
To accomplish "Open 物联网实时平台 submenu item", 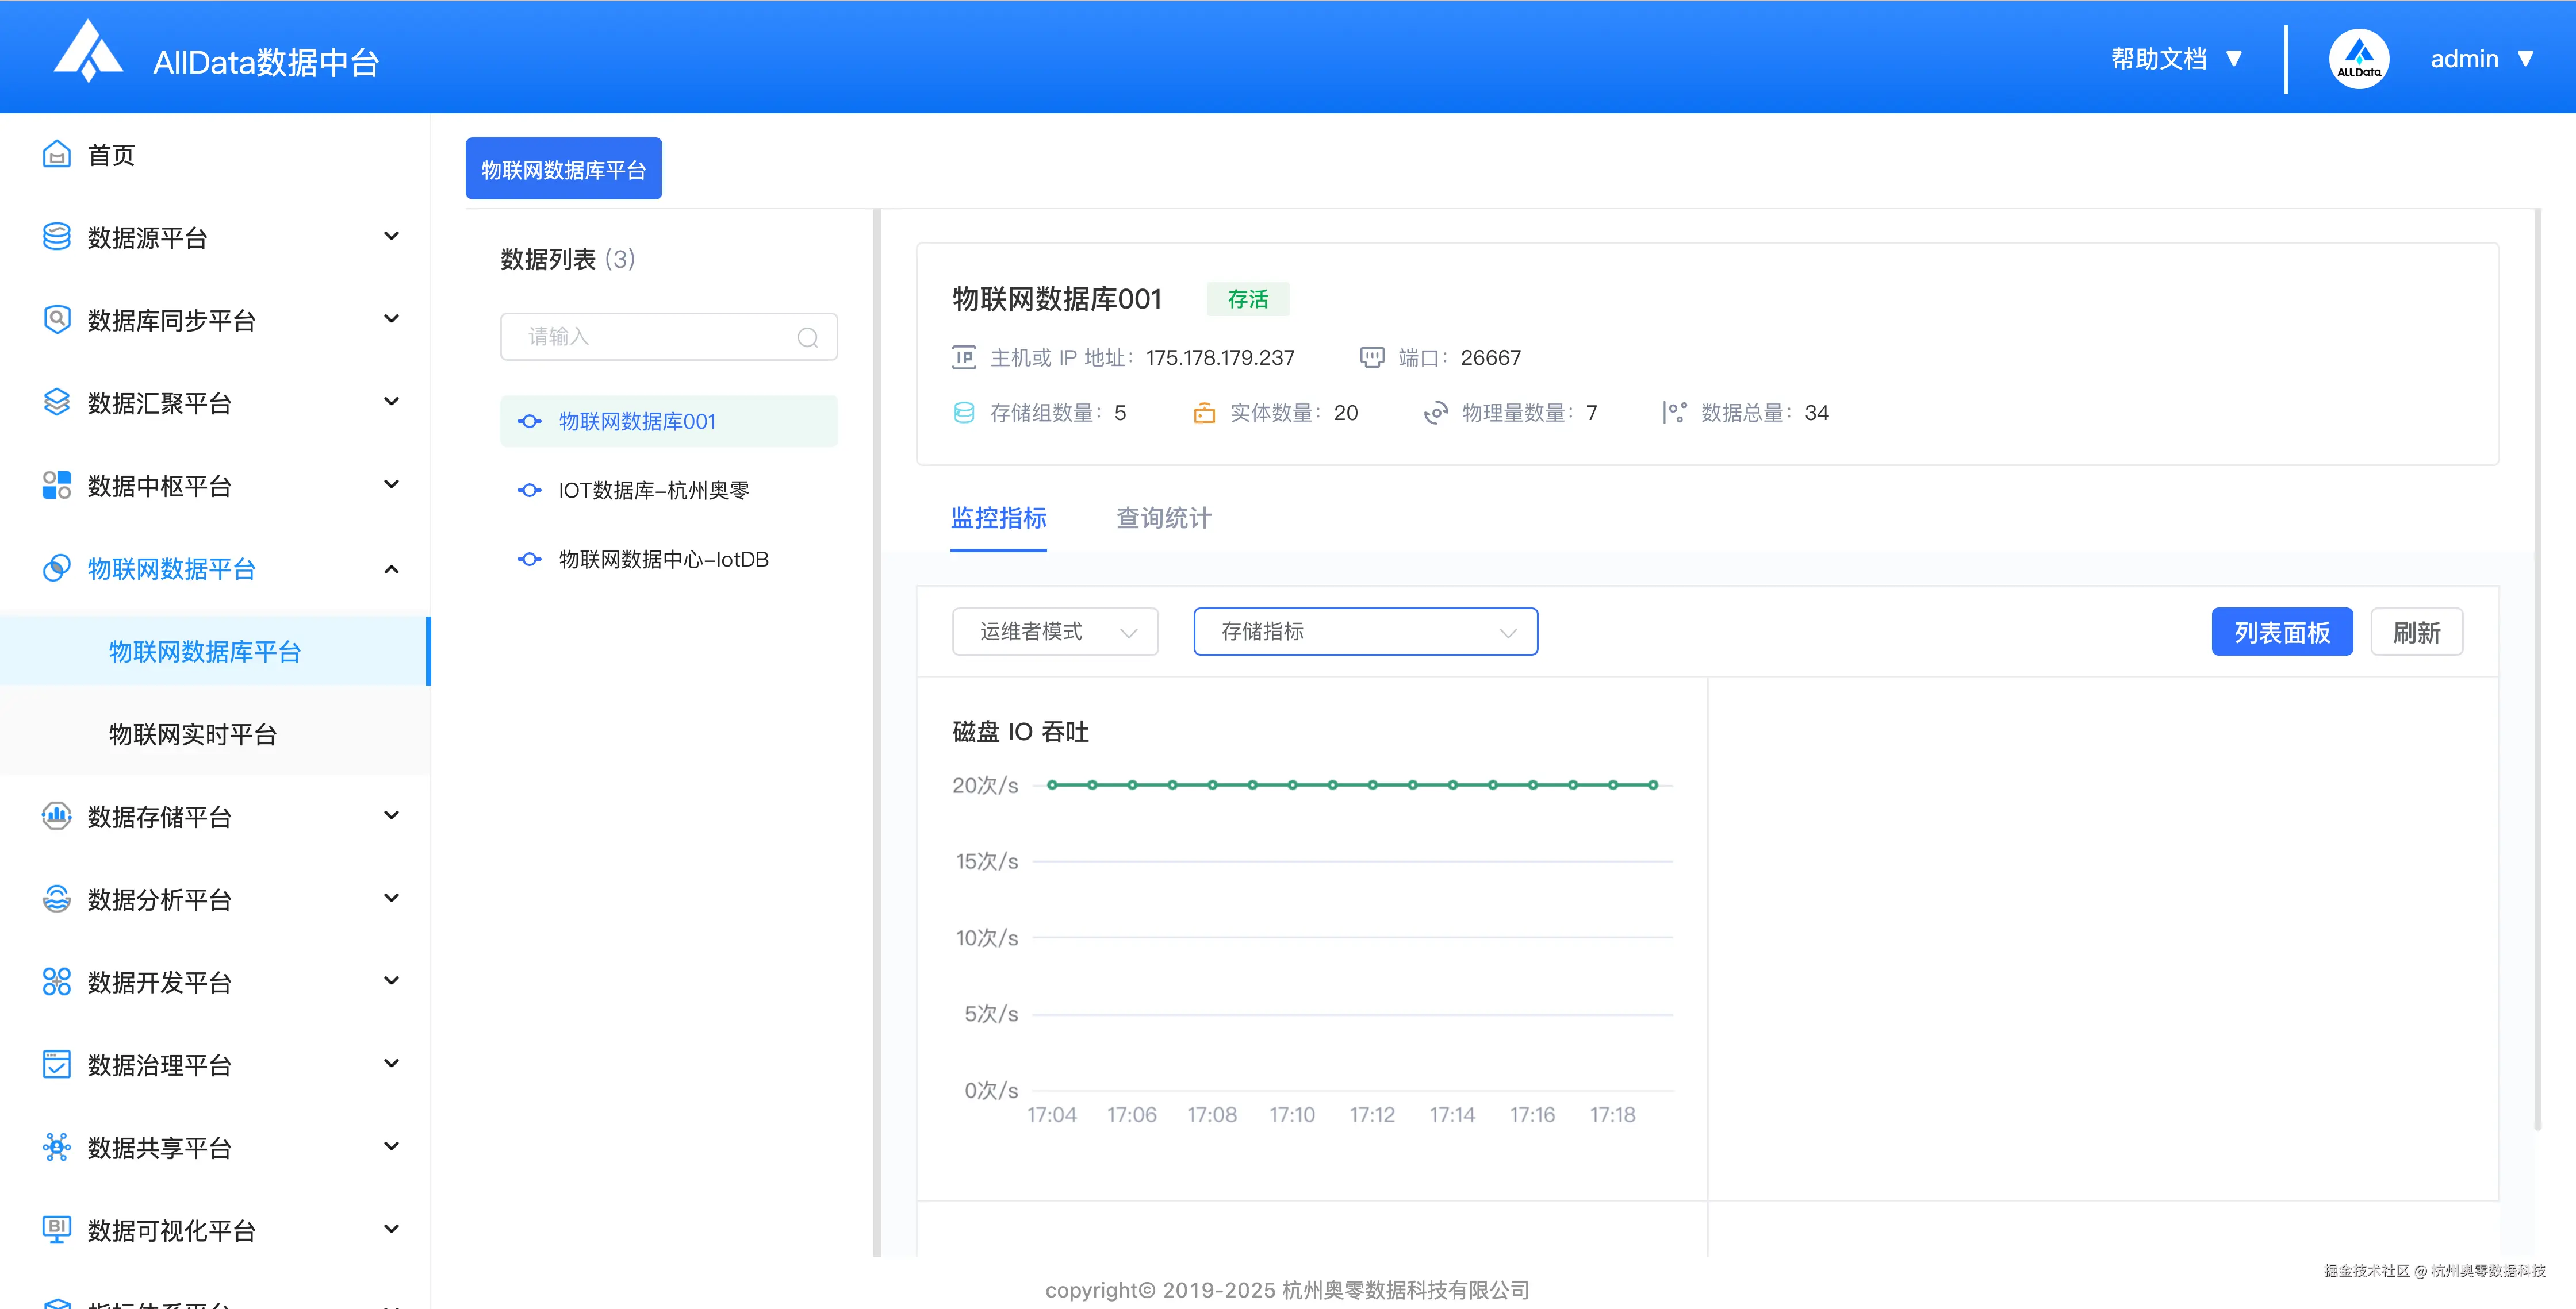I will [x=193, y=734].
